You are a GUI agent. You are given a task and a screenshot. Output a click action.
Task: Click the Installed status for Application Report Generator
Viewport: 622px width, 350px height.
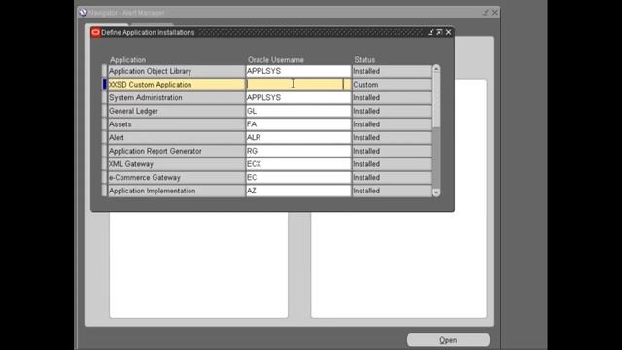(392, 151)
